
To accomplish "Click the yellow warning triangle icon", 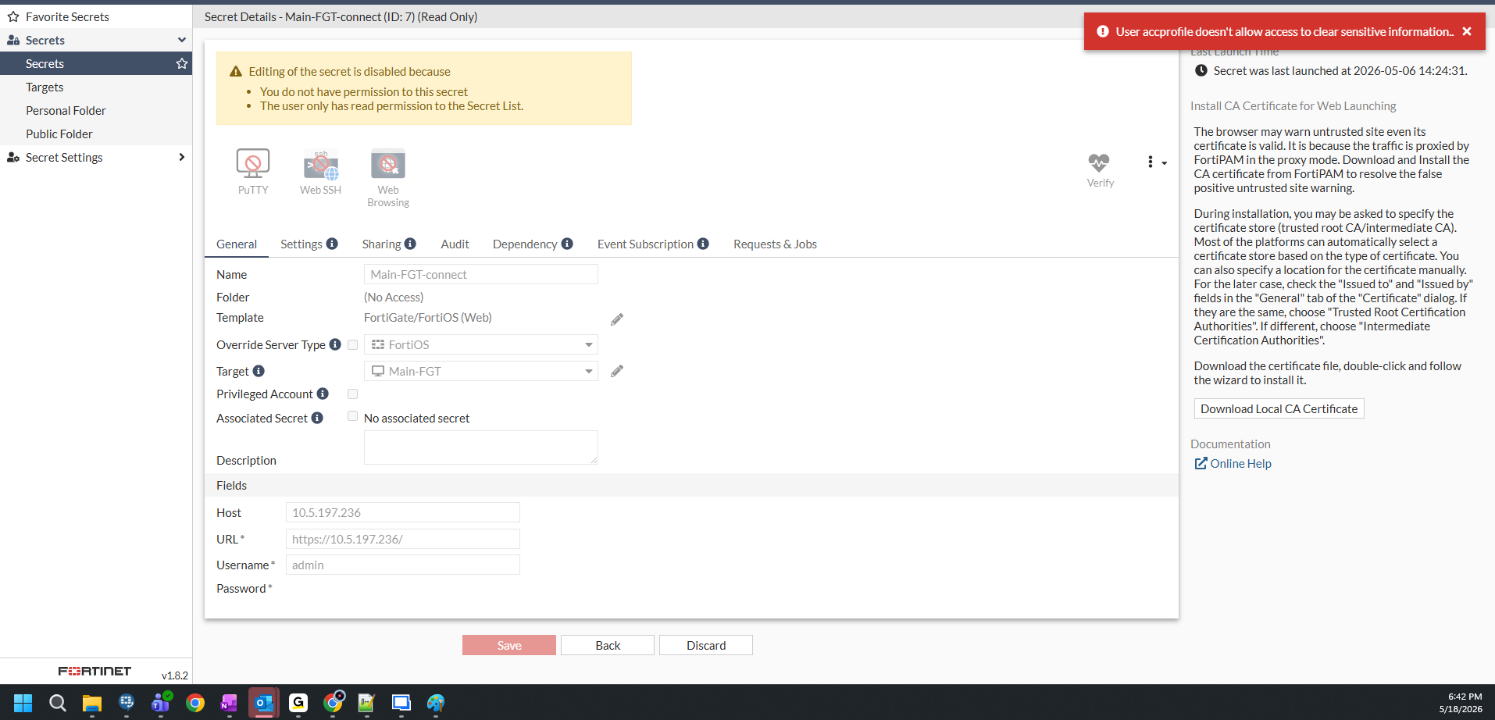I will click(x=236, y=71).
